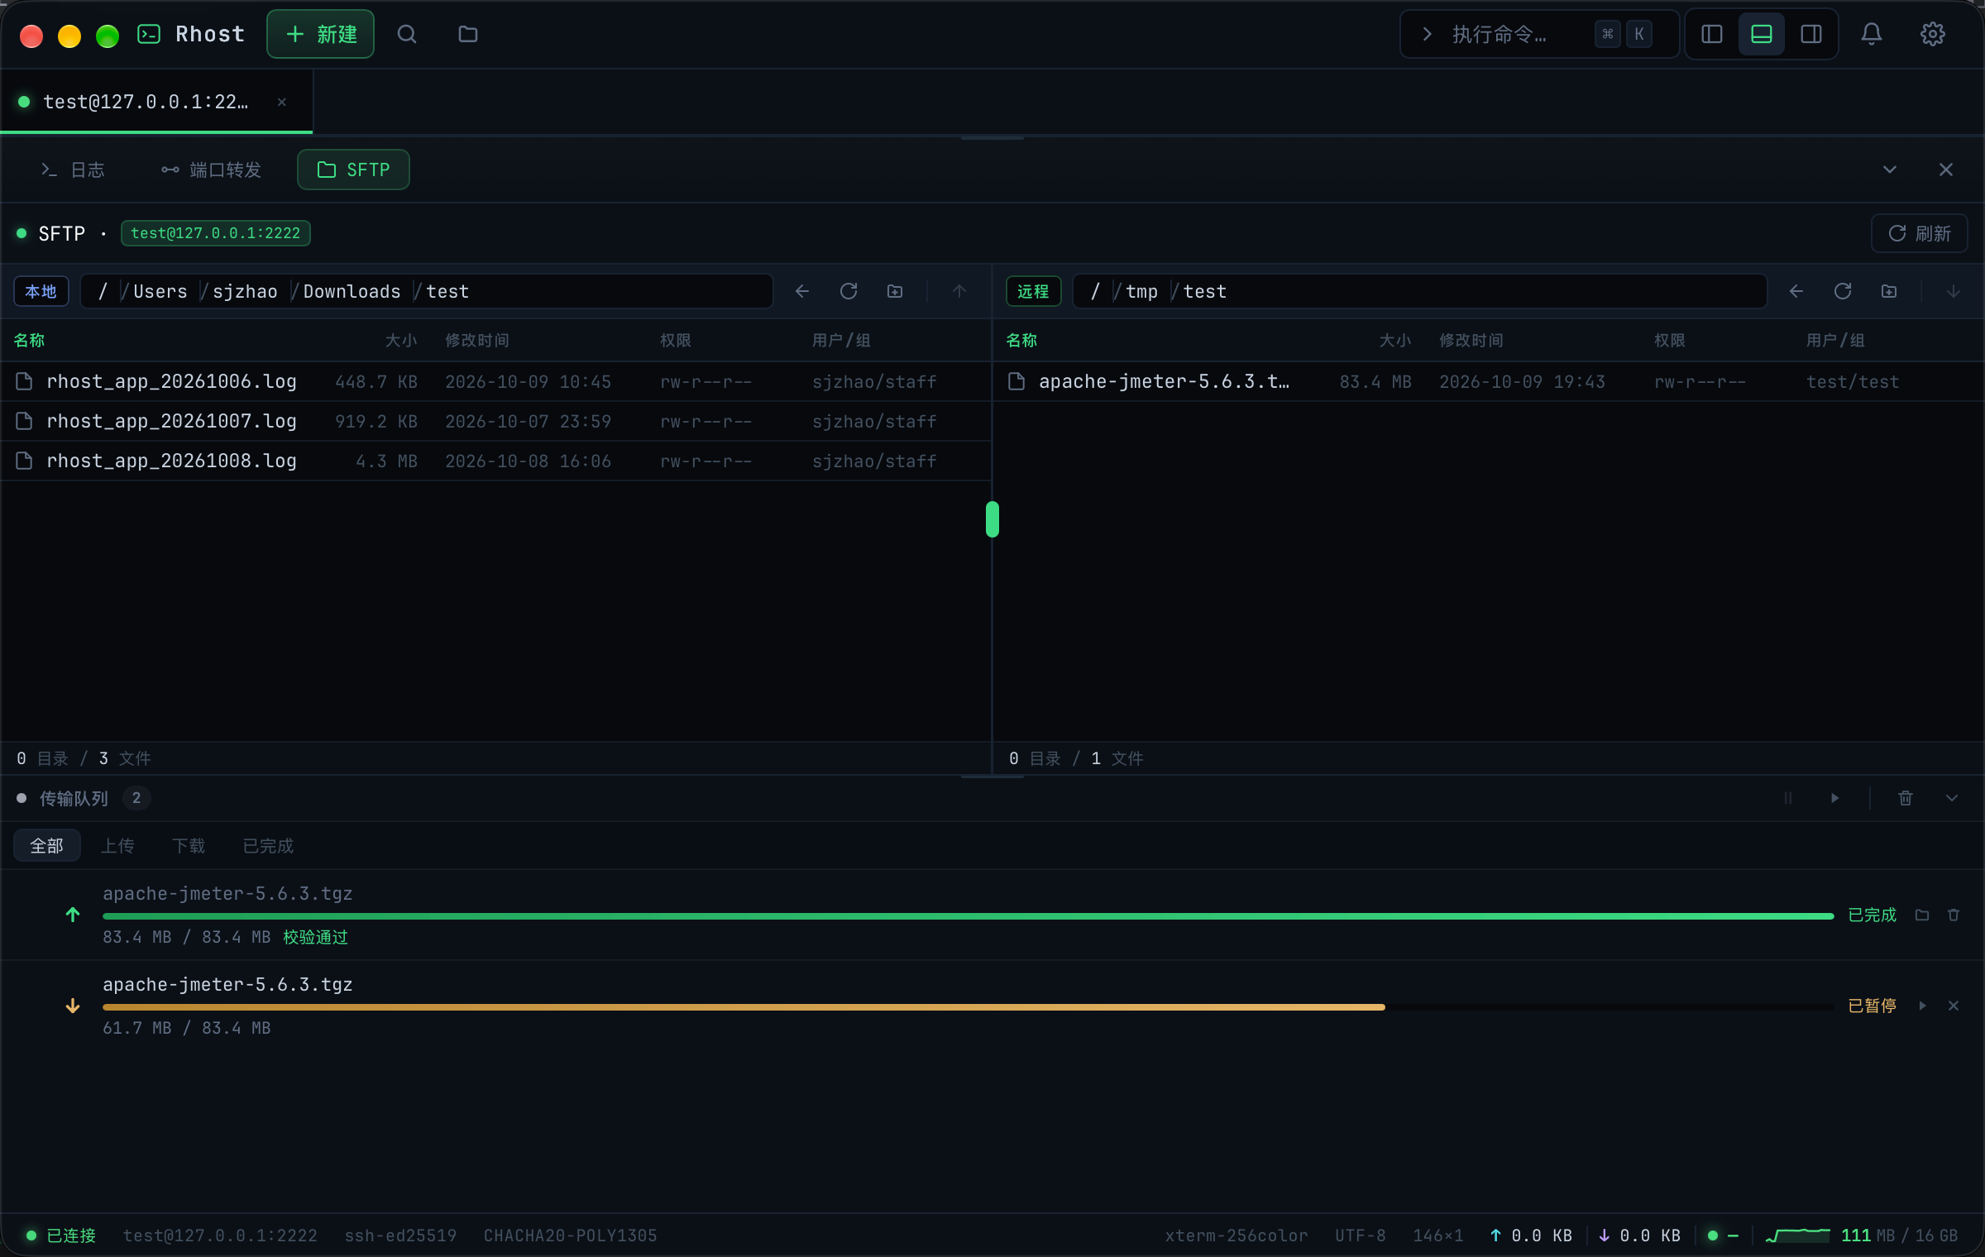Sort local files by 大小 column
This screenshot has width=1985, height=1257.
(x=401, y=341)
